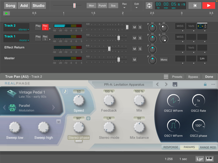The image size is (218, 163).
Task: Click the phase invert icon beside 90°
Action: click(x=88, y=118)
